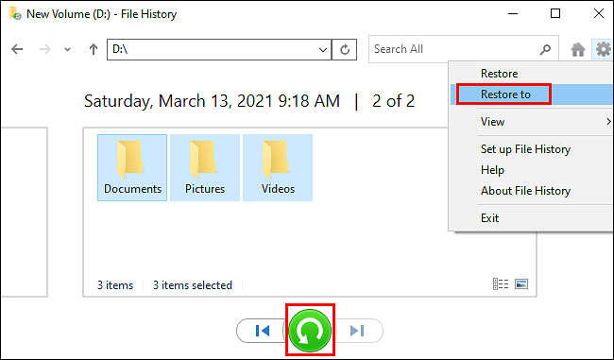Open the recent locations dropdown chevron

tap(67, 49)
